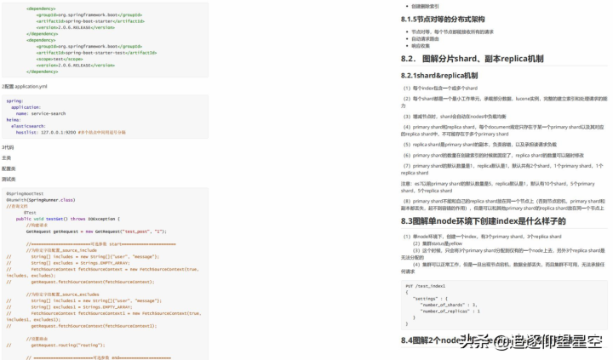This screenshot has width=613, height=360.
Task: Click bullet "创建删除索引"
Action: pos(425,6)
